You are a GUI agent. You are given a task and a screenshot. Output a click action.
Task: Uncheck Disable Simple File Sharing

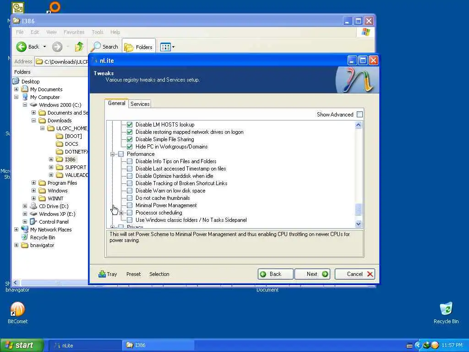[130, 139]
